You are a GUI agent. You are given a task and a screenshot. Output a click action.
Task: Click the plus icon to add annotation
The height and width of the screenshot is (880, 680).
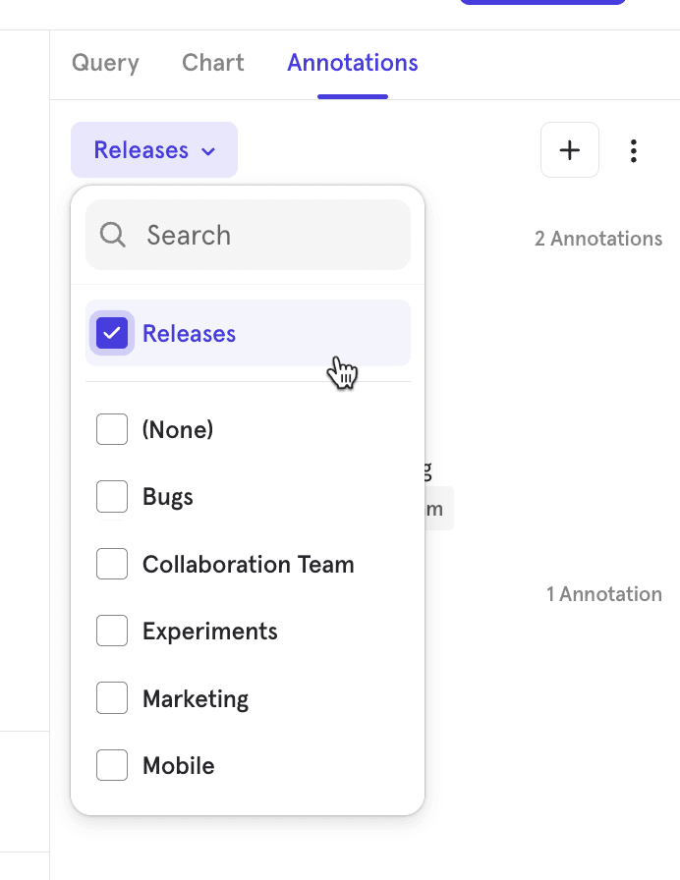[x=569, y=150]
